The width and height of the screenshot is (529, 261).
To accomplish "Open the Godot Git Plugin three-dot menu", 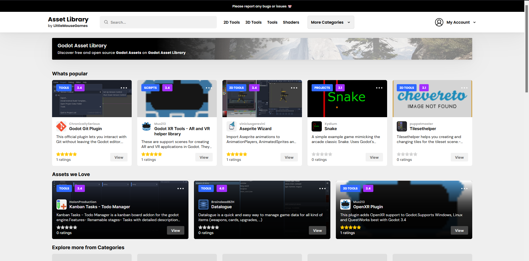I will pos(124,88).
